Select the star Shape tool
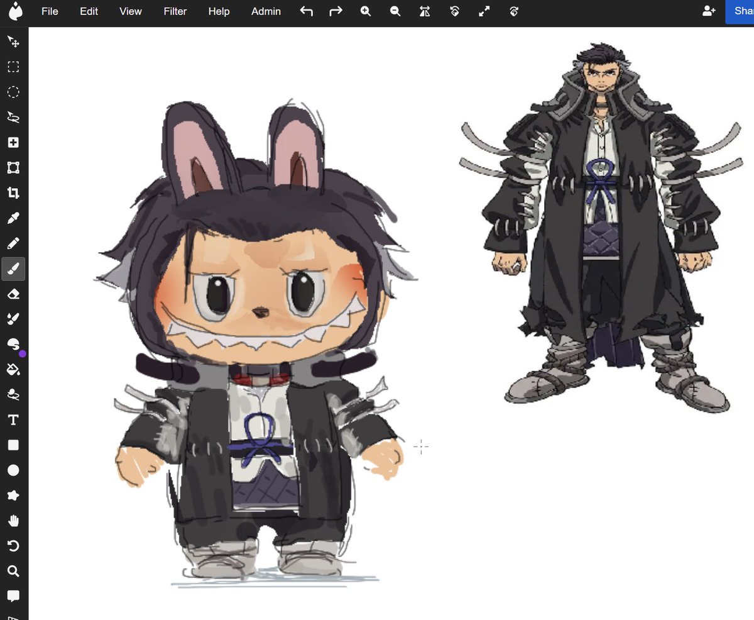This screenshot has width=754, height=620. pos(13,495)
